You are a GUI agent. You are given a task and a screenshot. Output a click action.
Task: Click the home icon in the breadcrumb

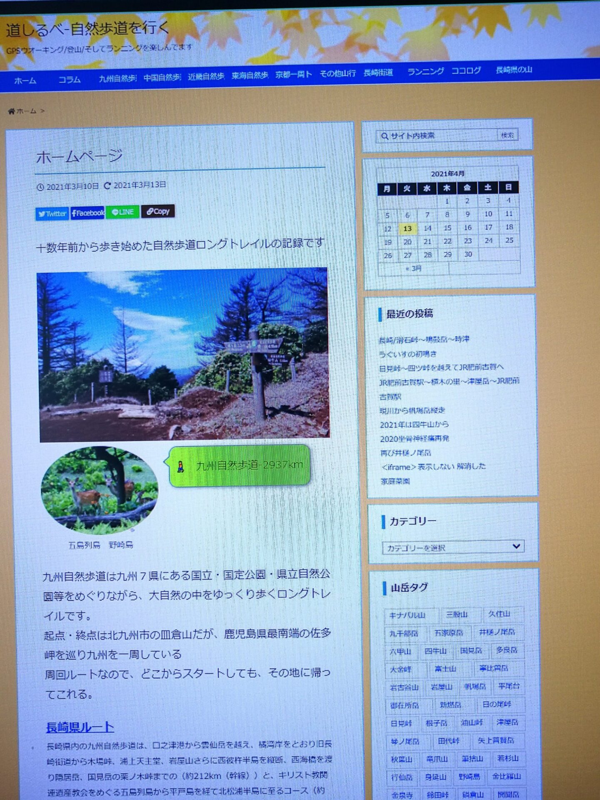(x=11, y=111)
